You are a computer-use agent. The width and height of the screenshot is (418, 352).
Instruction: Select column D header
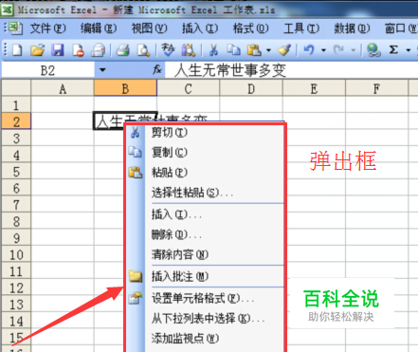(251, 88)
